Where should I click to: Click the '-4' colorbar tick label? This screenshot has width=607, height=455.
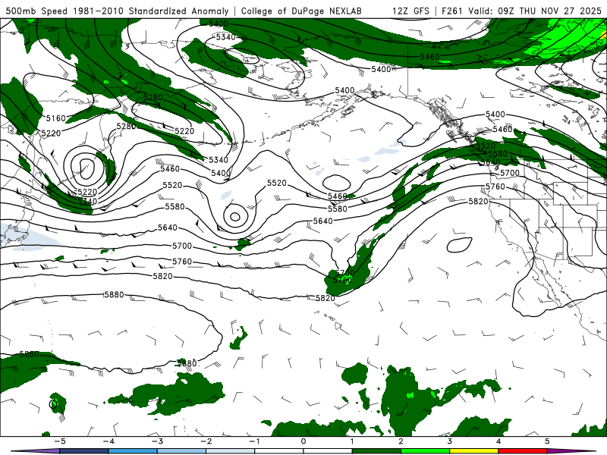(x=109, y=441)
